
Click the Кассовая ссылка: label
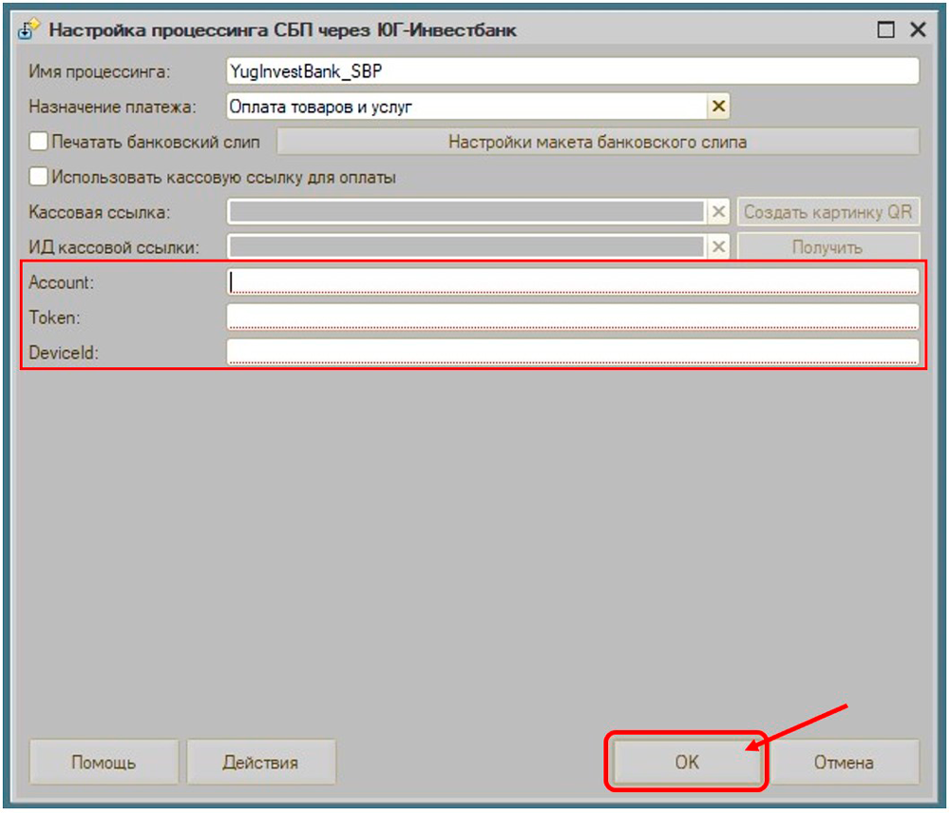coord(100,212)
